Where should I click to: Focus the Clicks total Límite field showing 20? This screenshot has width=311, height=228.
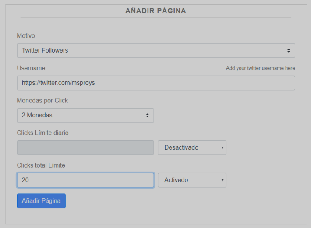(x=85, y=180)
